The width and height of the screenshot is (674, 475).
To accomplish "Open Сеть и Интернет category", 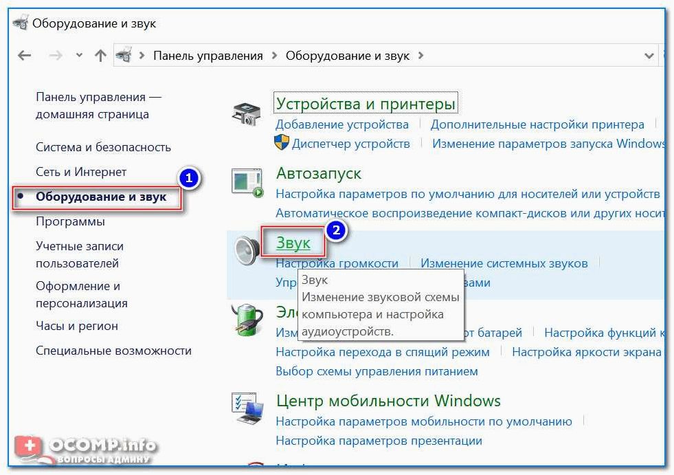I will [81, 172].
